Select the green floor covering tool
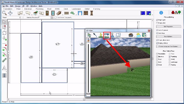 click(x=72, y=13)
